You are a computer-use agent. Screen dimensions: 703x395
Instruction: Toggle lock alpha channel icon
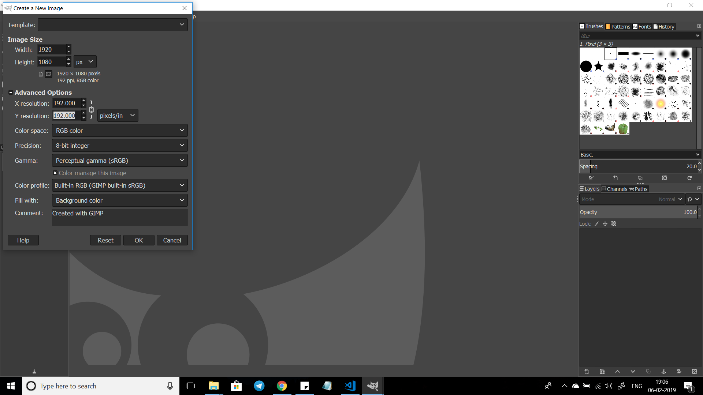point(614,224)
